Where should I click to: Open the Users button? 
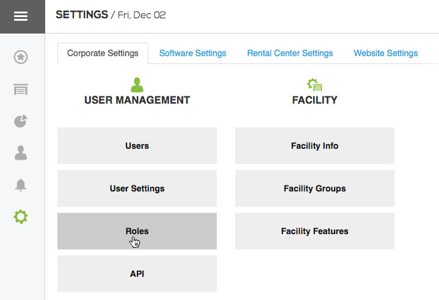coord(137,146)
